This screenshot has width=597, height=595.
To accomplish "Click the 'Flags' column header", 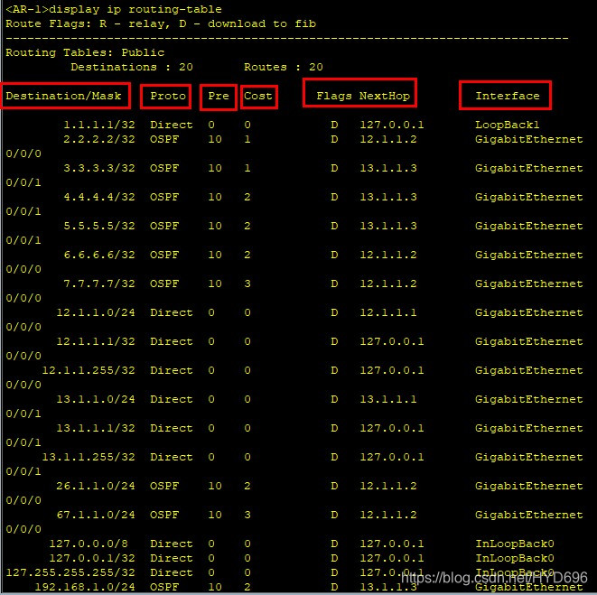I will tap(334, 96).
